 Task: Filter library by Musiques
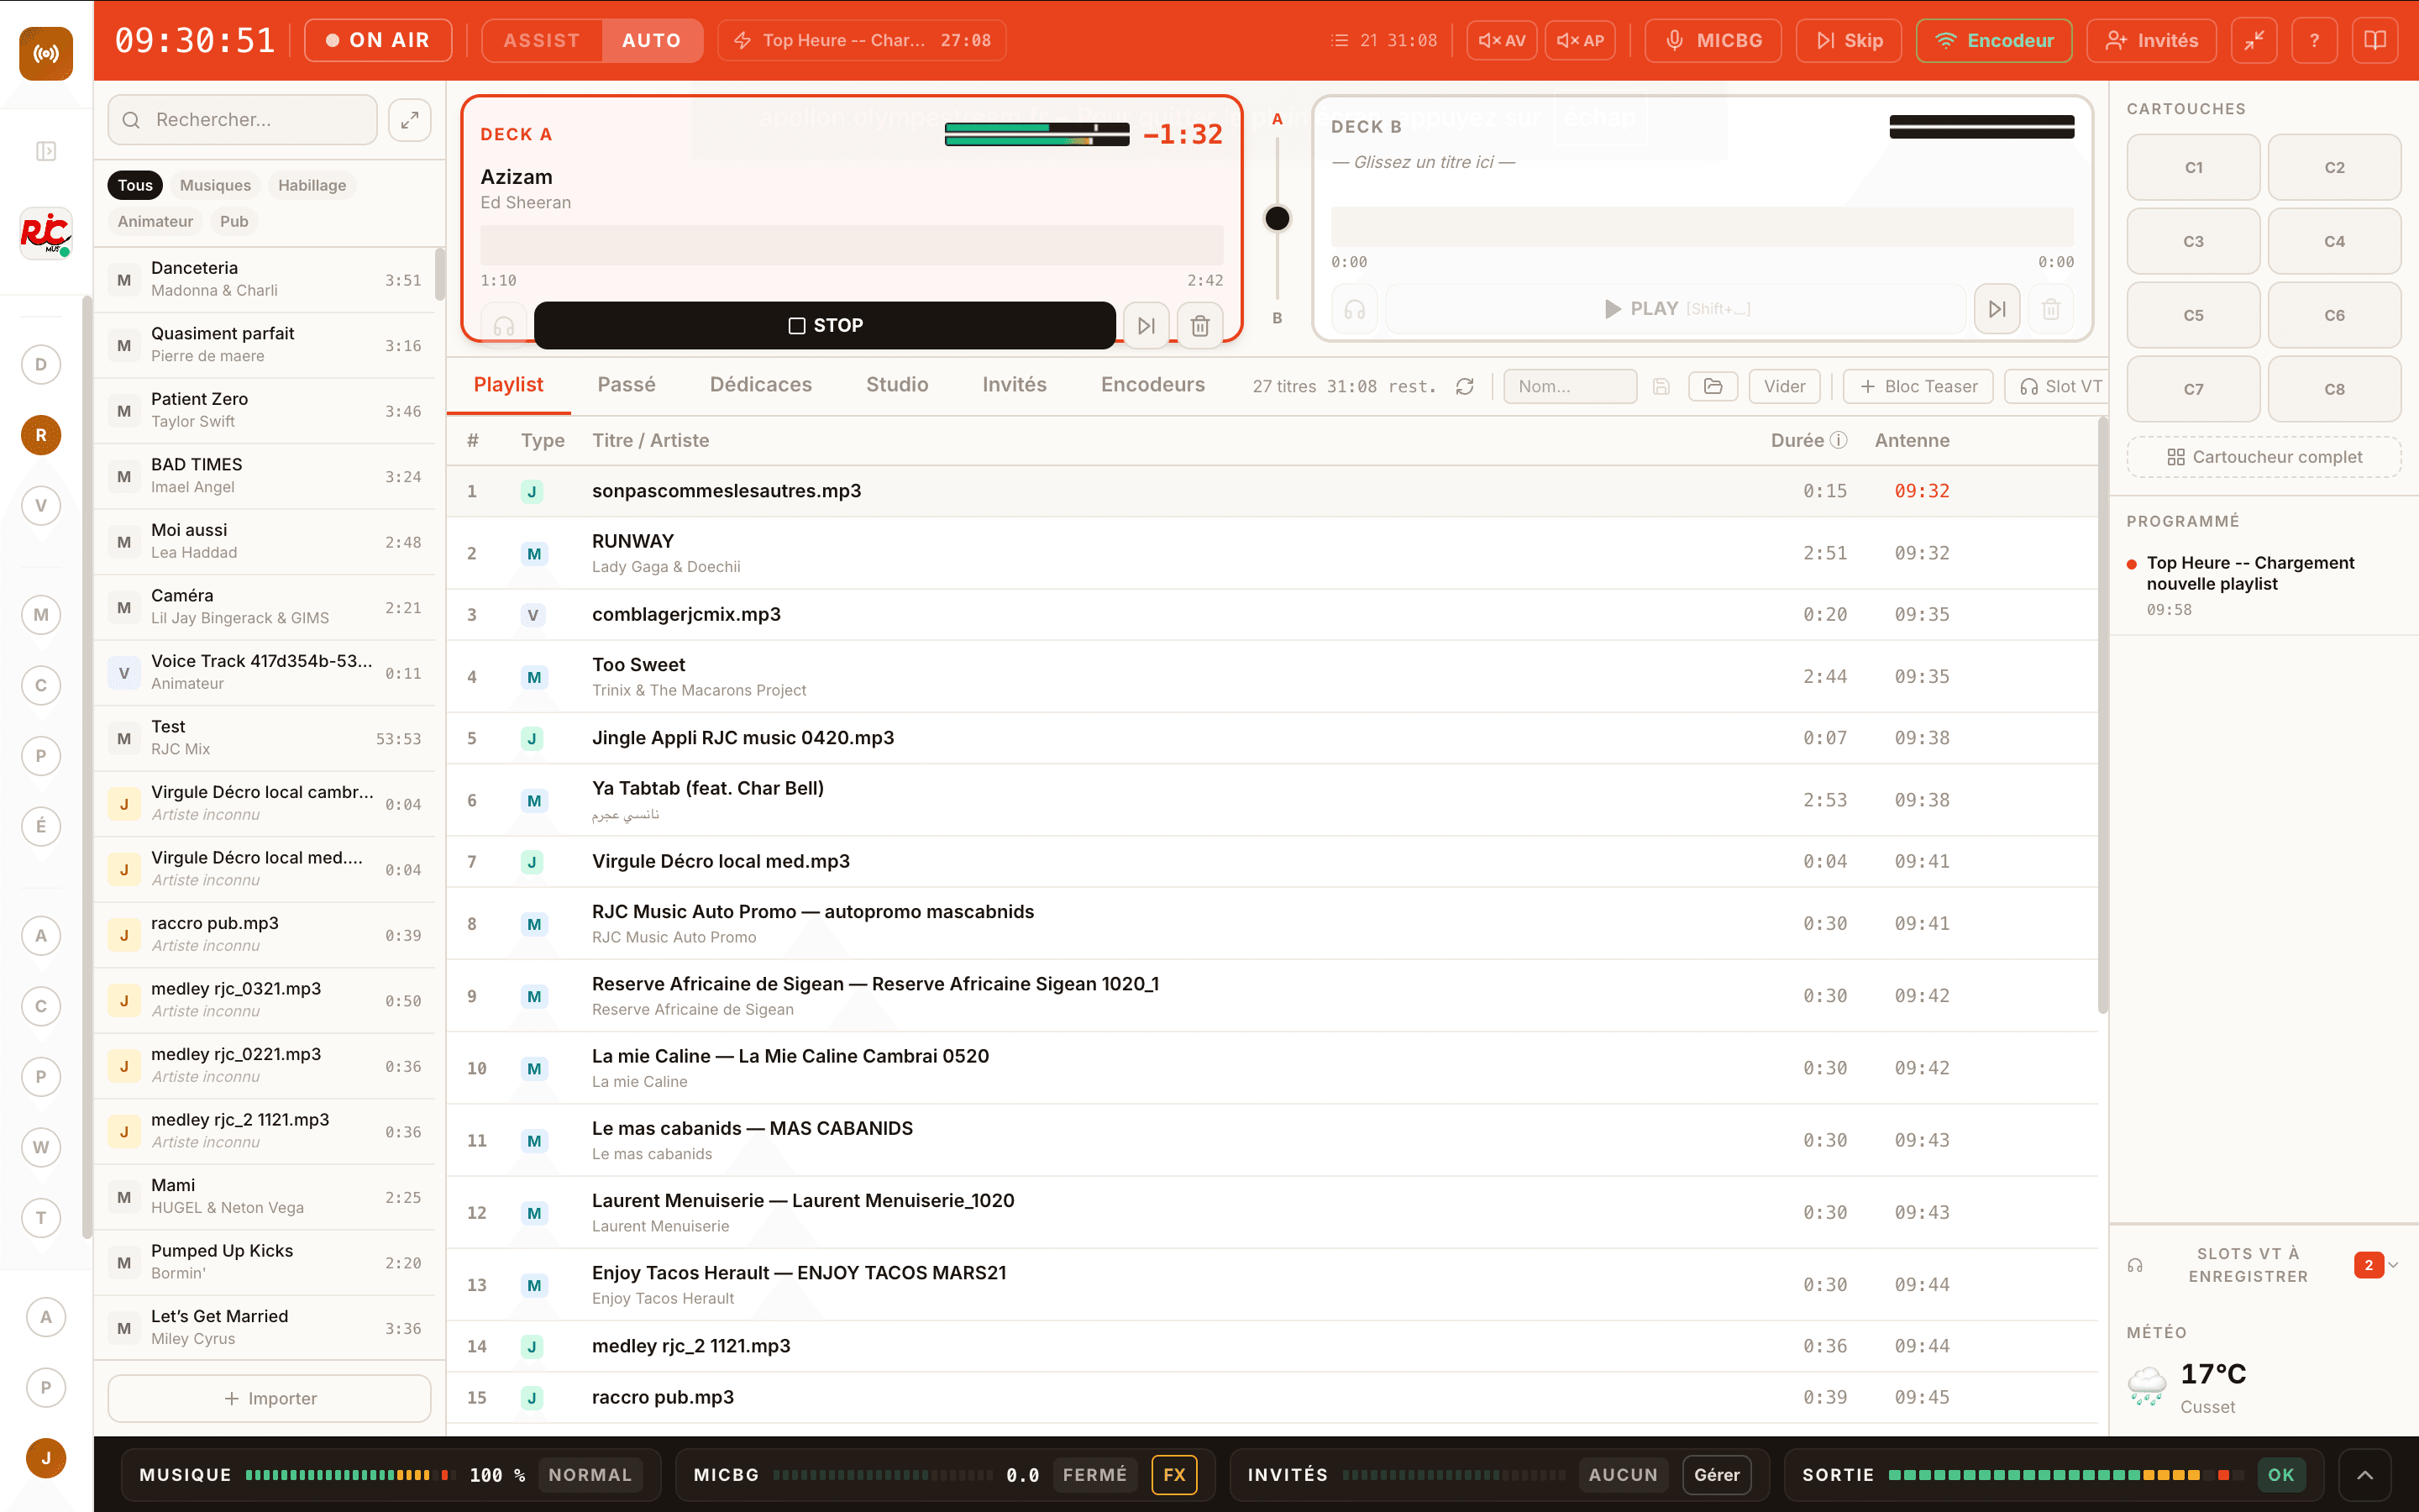pyautogui.click(x=215, y=185)
